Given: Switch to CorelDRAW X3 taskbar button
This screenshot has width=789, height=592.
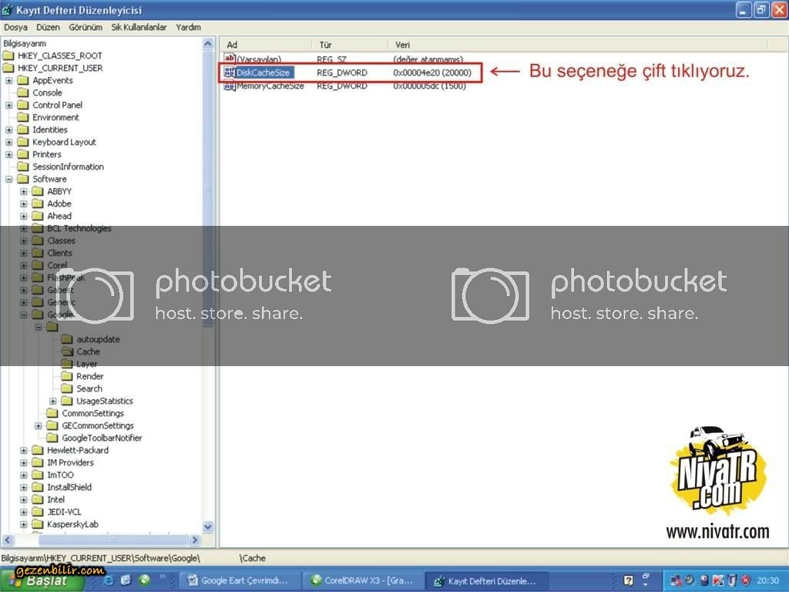Looking at the screenshot, I should (362, 580).
